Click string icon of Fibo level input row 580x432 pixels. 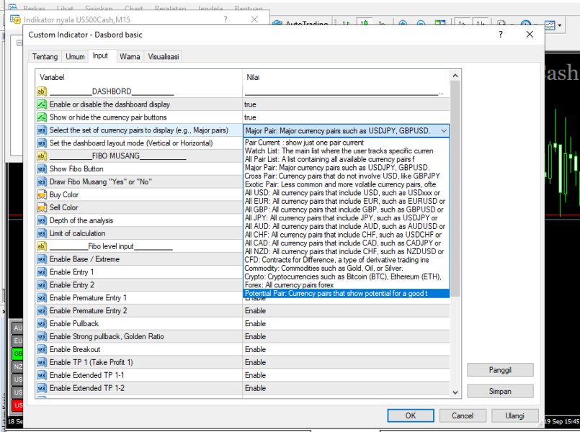[x=42, y=246]
